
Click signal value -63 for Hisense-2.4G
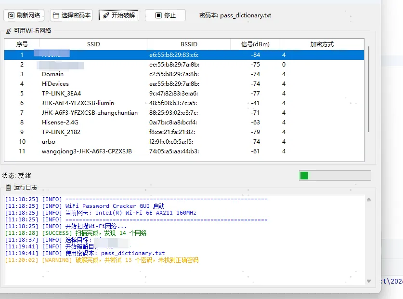[x=255, y=122]
